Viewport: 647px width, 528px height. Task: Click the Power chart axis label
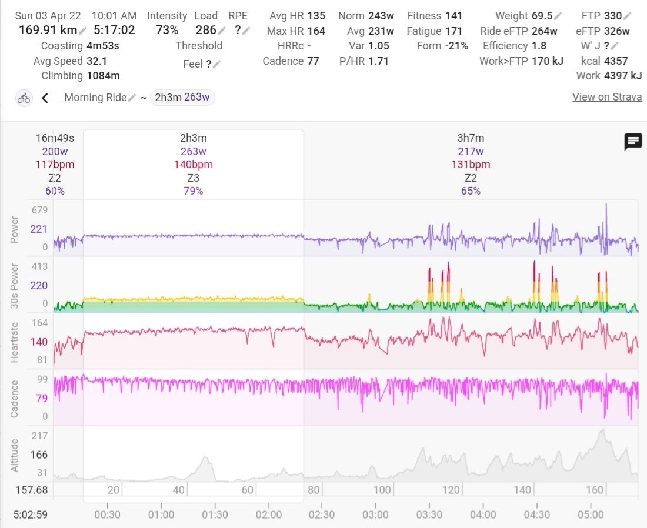point(15,229)
